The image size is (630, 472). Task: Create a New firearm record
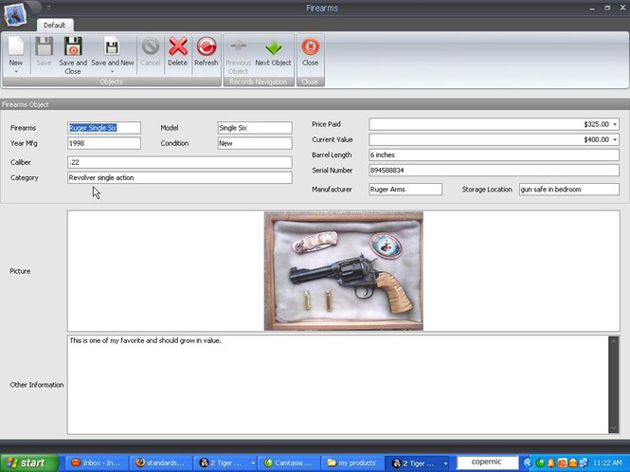tap(16, 50)
